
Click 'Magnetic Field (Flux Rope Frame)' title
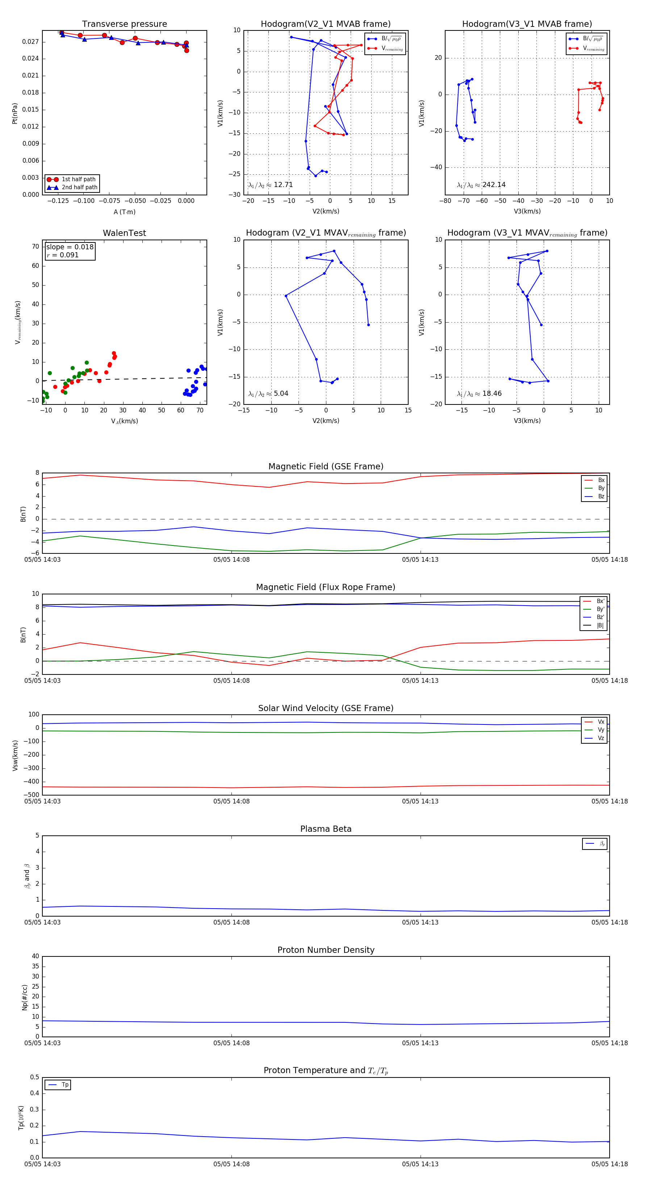[x=326, y=587]
